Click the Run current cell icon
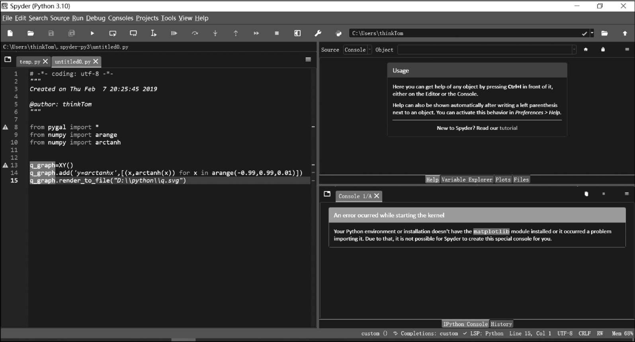Screen dimensions: 635x342 coord(113,33)
